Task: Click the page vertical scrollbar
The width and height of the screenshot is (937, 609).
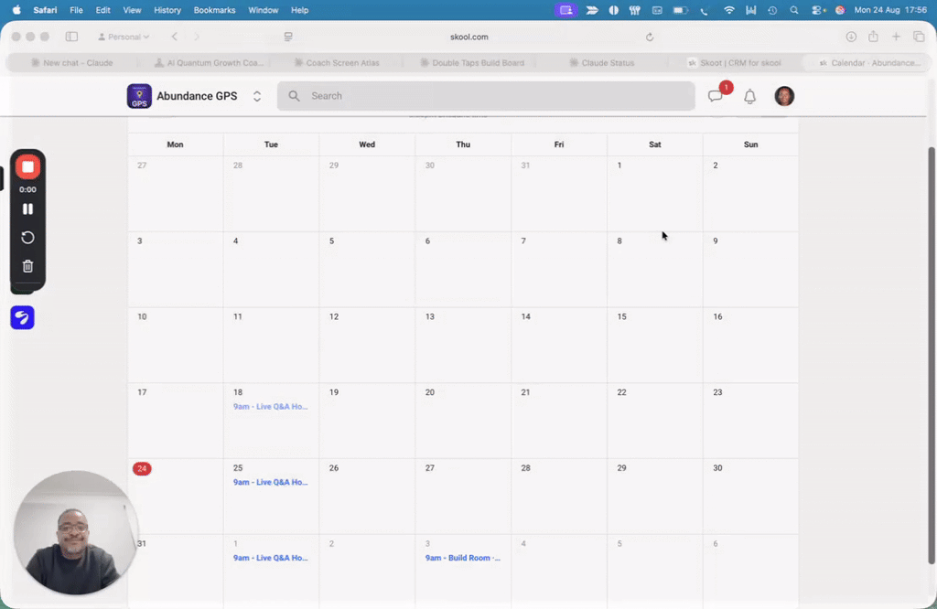Action: [931, 355]
